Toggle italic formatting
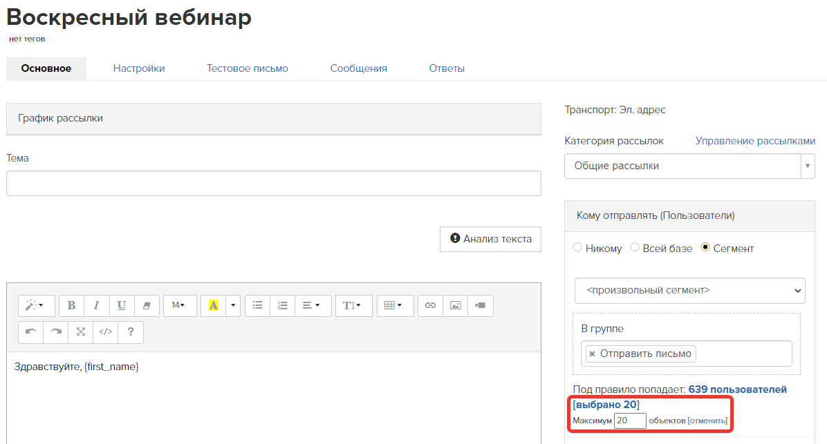827x444 pixels. click(97, 305)
